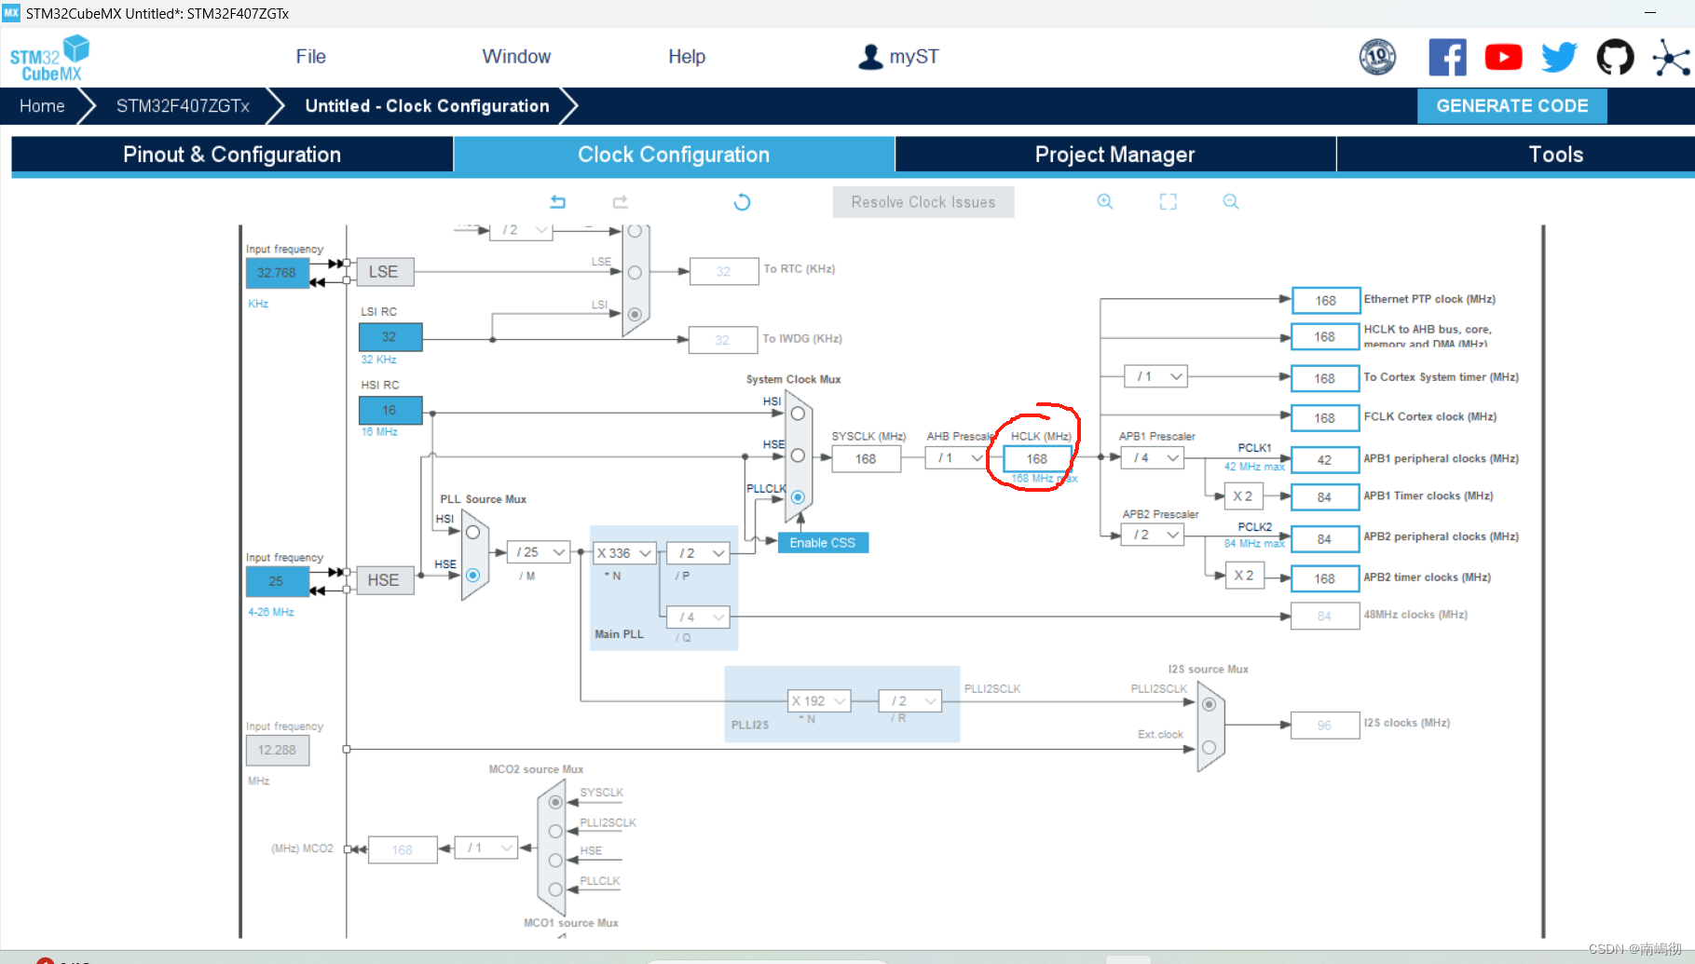
Task: Switch to Clock Configuration tab
Action: [674, 155]
